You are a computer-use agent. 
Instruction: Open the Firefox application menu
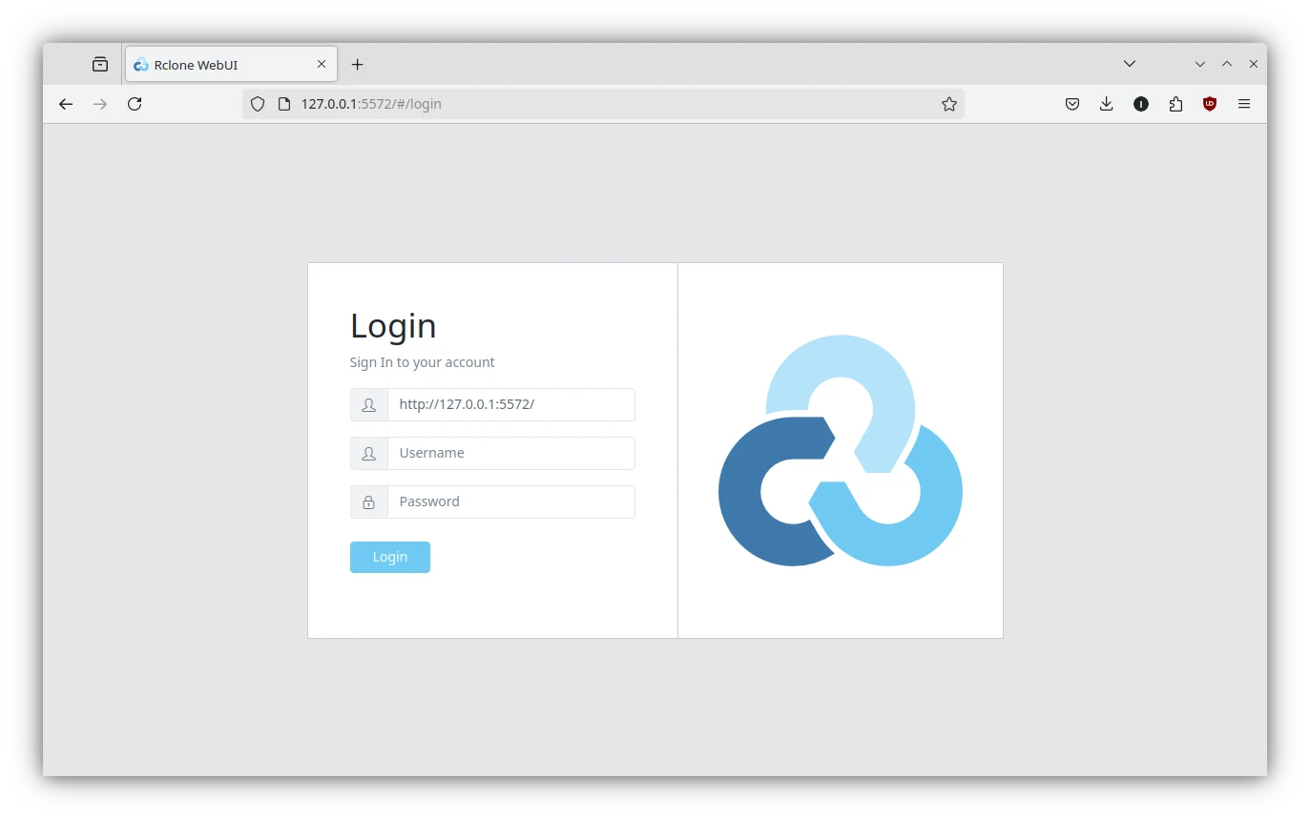[1244, 104]
